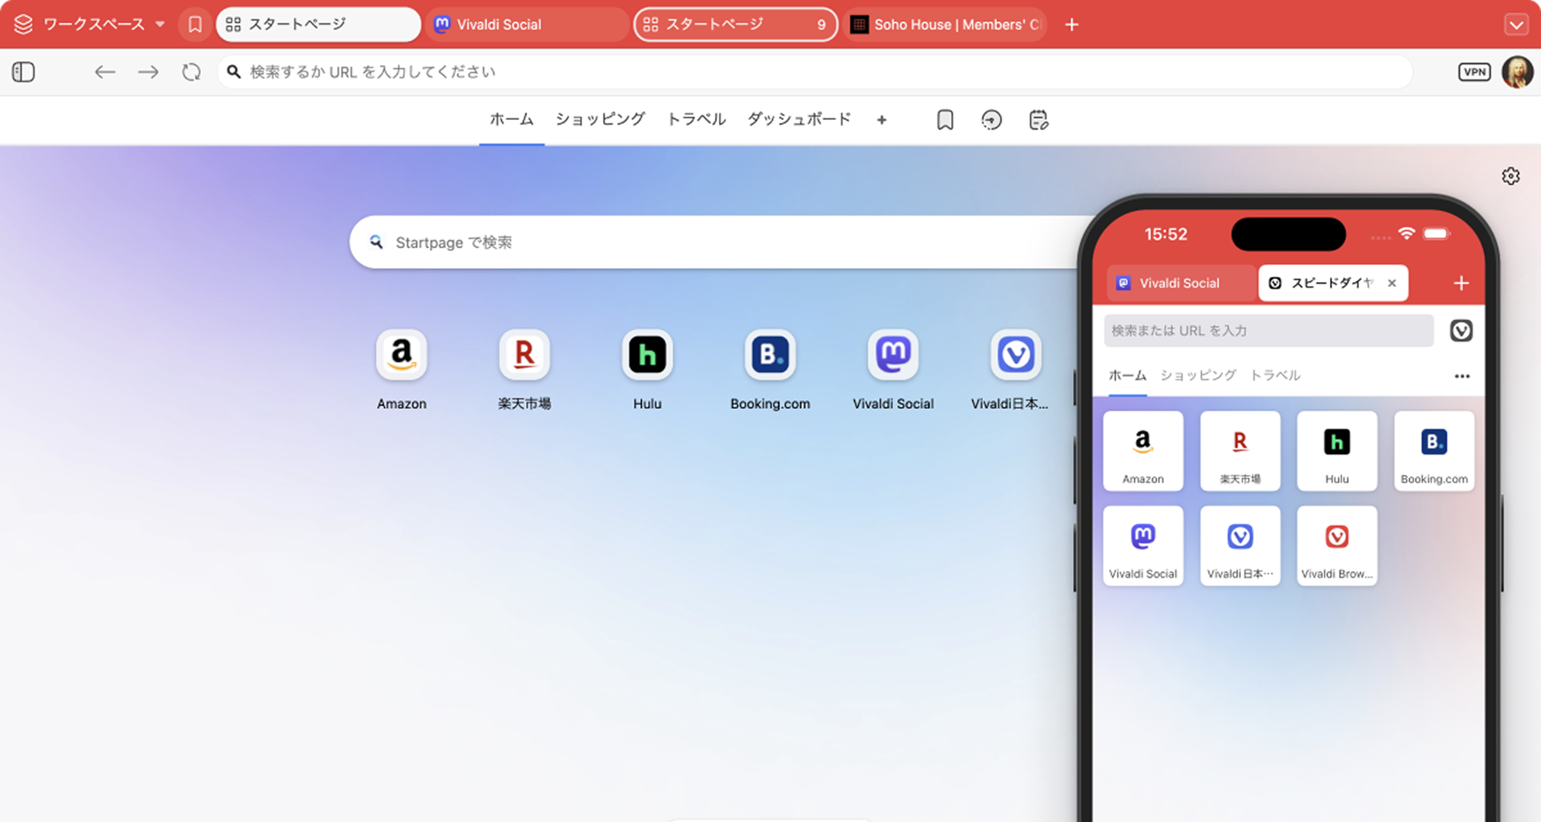Viewport: 1541px width, 822px height.
Task: Click the user profile avatar
Action: [1517, 72]
